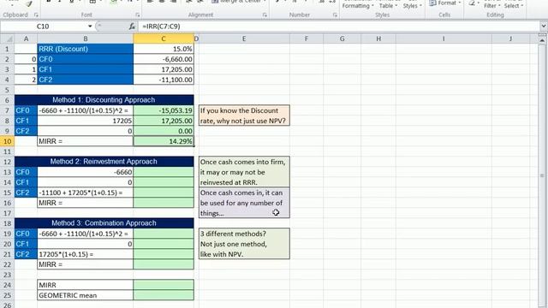Select column C header
Image resolution: width=548 pixels, height=308 pixels.
(x=164, y=38)
